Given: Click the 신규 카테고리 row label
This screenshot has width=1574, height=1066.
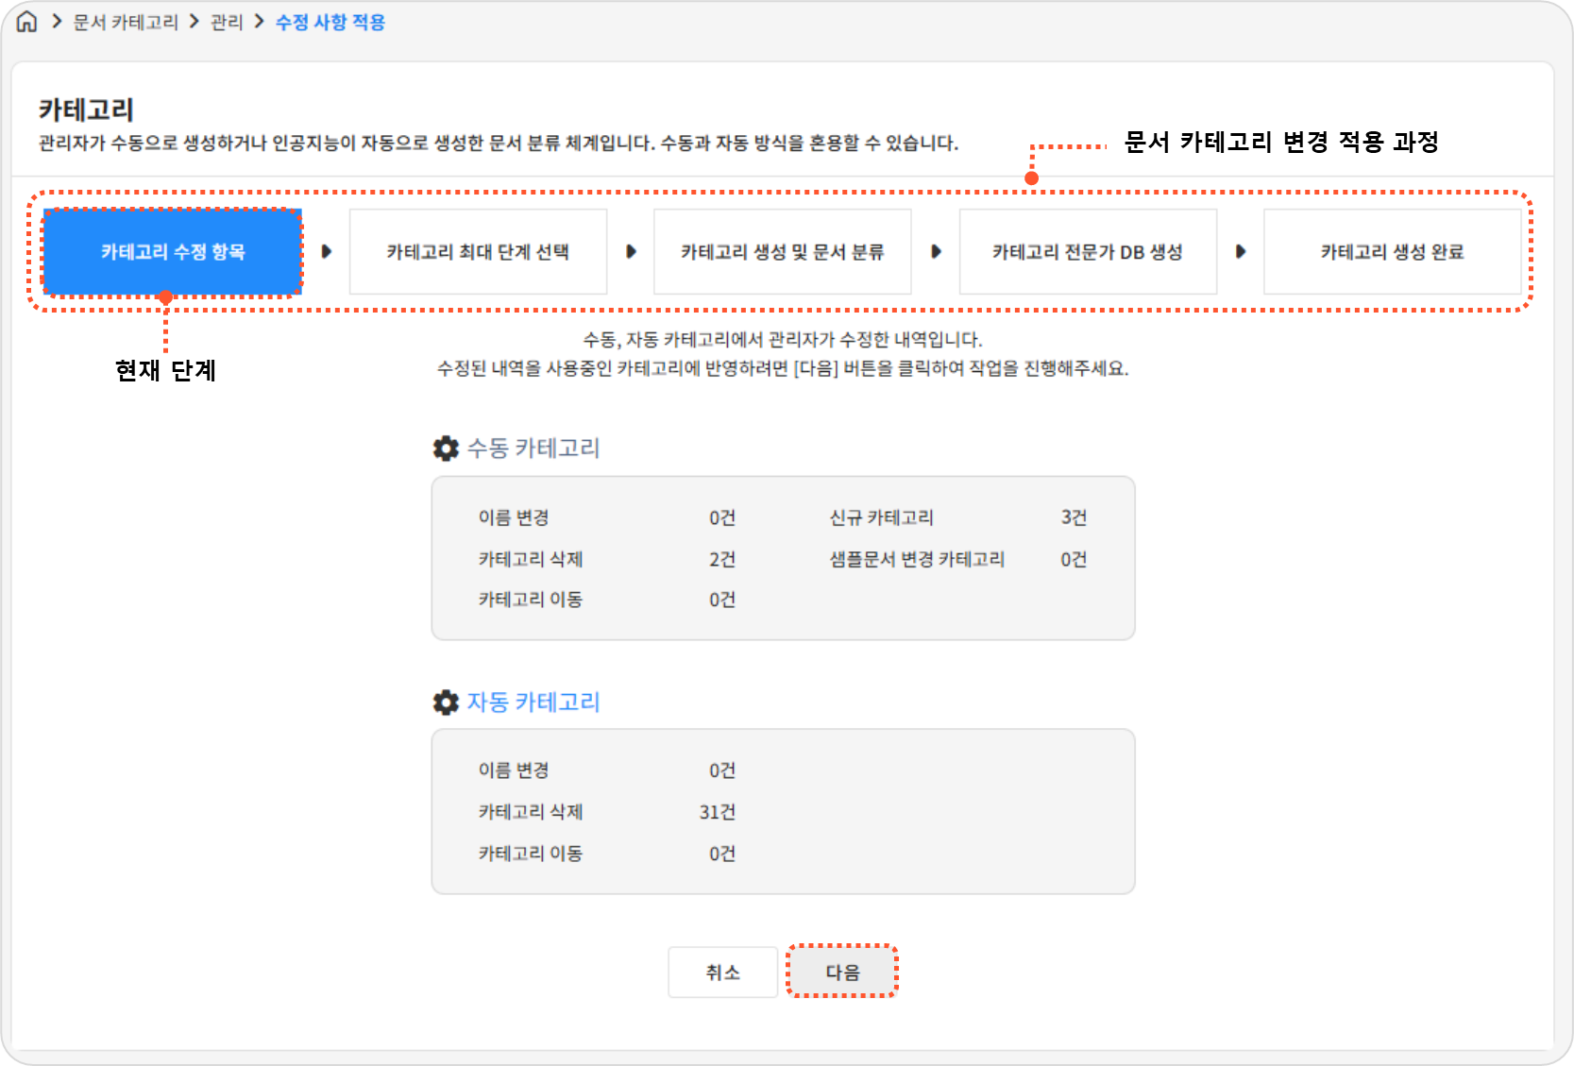Looking at the screenshot, I should (881, 517).
